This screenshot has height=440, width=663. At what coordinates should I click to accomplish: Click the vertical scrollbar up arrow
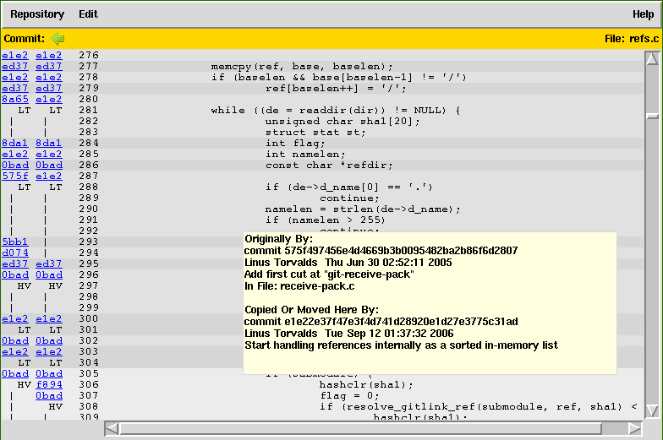(653, 59)
